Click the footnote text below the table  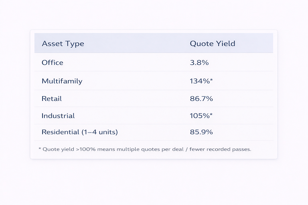coord(144,149)
